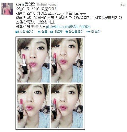The width and height of the screenshot is (127, 132).
Task: Toggle favorite with 관심글 담기 text
Action: (x=76, y=32)
